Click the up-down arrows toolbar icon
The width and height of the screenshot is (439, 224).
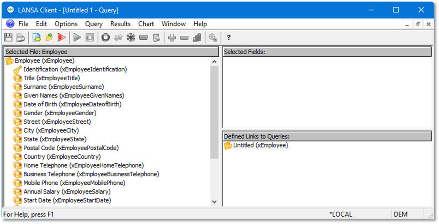coord(118,37)
